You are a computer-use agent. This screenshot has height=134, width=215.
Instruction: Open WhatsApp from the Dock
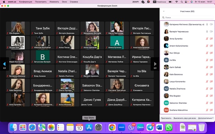(x=169, y=128)
